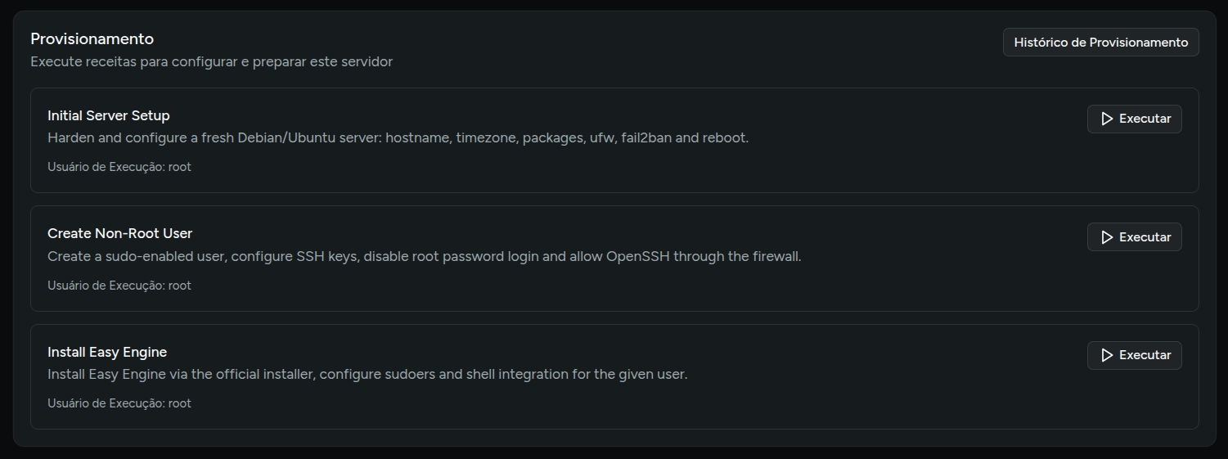Viewport: 1228px width, 459px height.
Task: Click Usuário de Execução under Initial Server Setup
Action: (119, 167)
